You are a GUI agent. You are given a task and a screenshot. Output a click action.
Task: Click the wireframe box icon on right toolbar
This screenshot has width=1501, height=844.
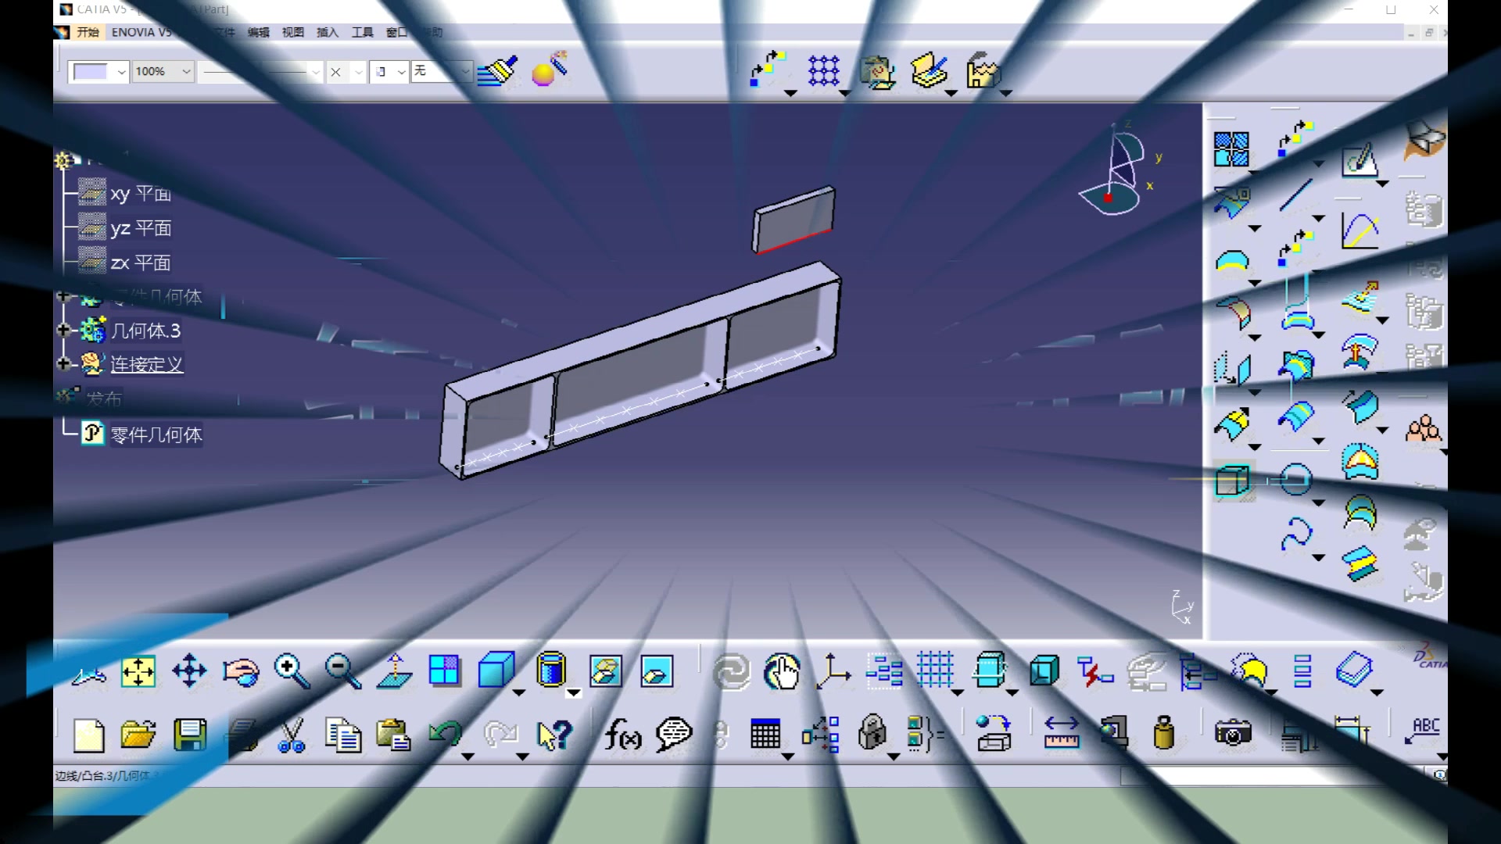pyautogui.click(x=1233, y=480)
